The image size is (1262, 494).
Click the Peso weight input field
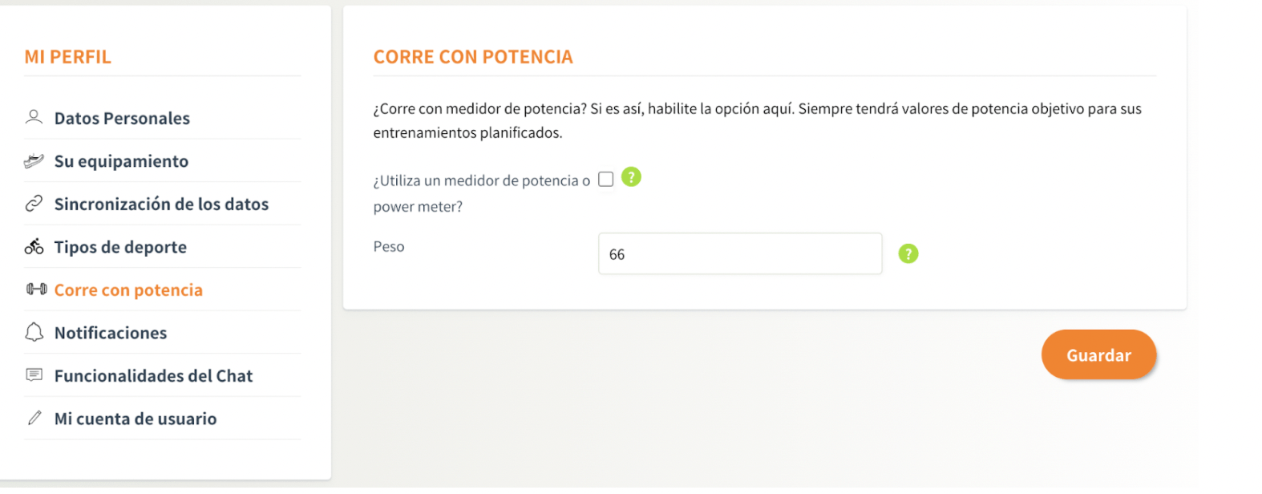[x=739, y=253]
